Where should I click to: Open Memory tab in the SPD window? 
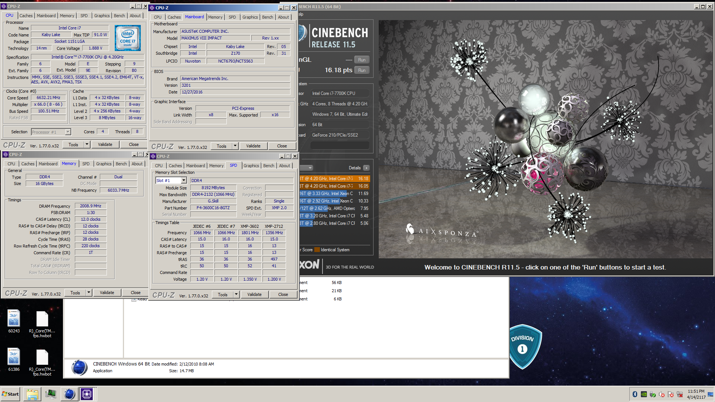click(216, 166)
